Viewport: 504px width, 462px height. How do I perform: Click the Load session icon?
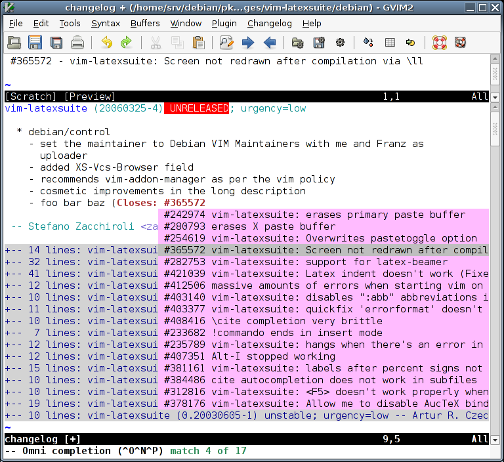click(298, 43)
